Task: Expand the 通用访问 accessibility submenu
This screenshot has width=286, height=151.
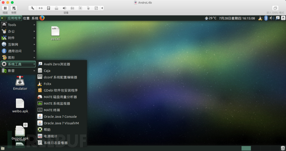Action: click(x=18, y=51)
